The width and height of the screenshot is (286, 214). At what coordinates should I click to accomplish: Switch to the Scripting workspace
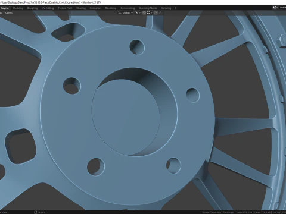point(166,8)
